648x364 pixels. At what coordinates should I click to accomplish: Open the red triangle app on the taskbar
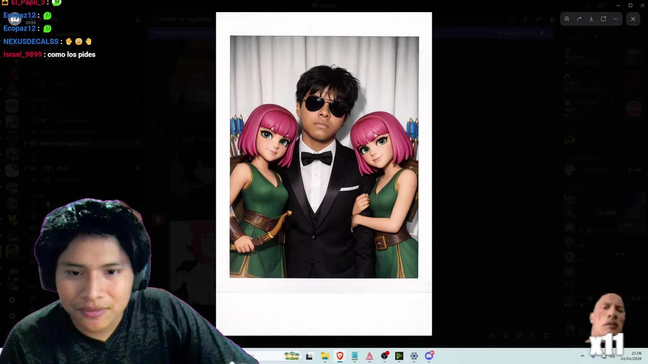[x=370, y=356]
